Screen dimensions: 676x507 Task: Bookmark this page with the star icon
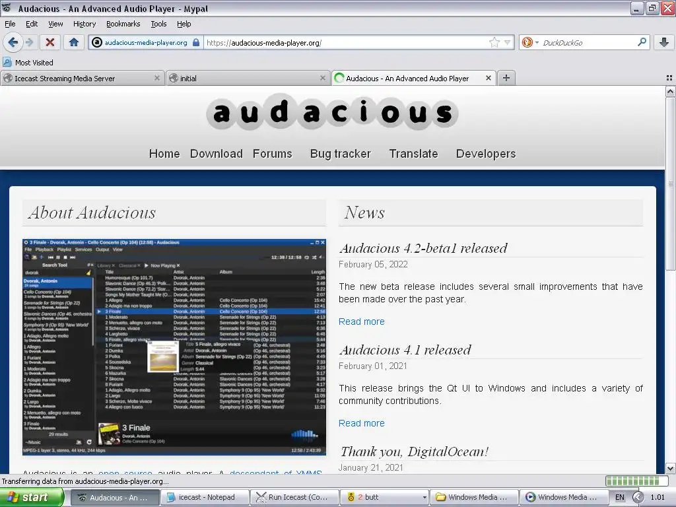(x=494, y=42)
